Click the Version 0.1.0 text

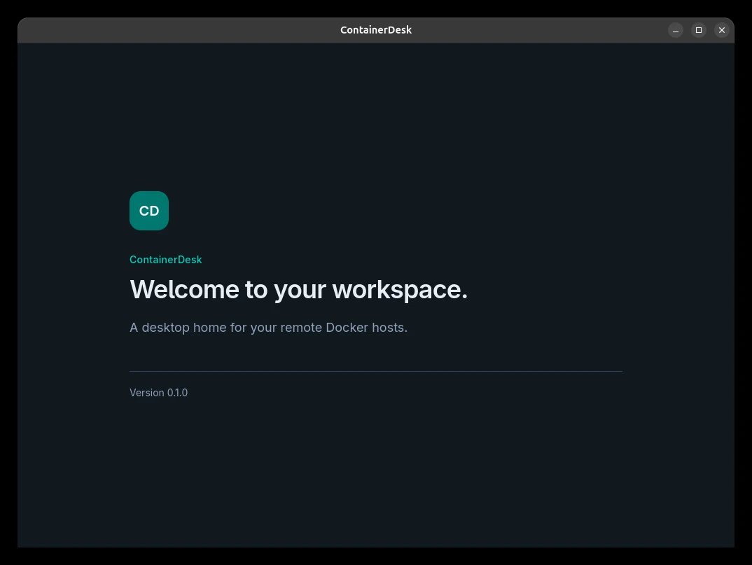click(x=158, y=393)
